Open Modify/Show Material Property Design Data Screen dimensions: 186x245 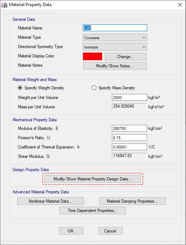click(x=92, y=179)
